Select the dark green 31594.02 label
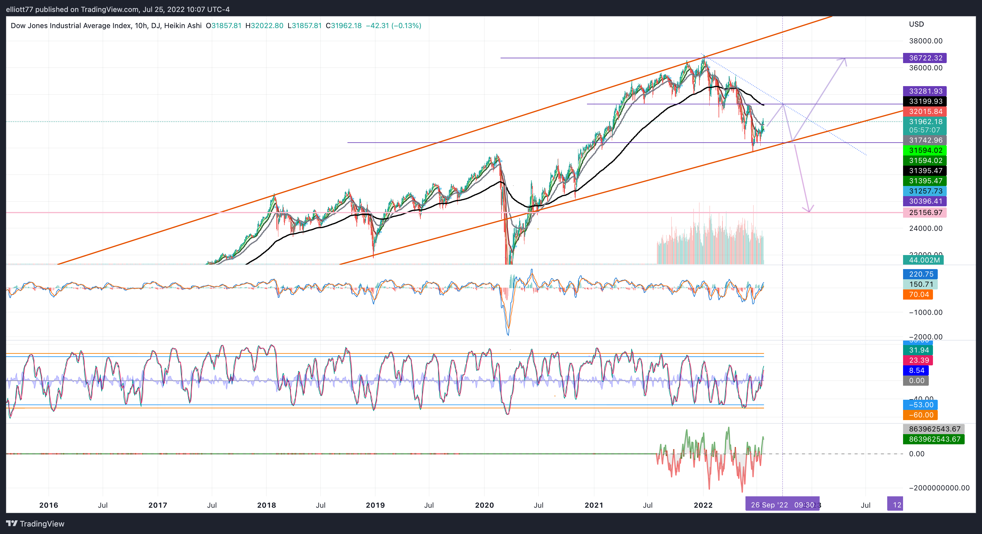 coord(925,161)
